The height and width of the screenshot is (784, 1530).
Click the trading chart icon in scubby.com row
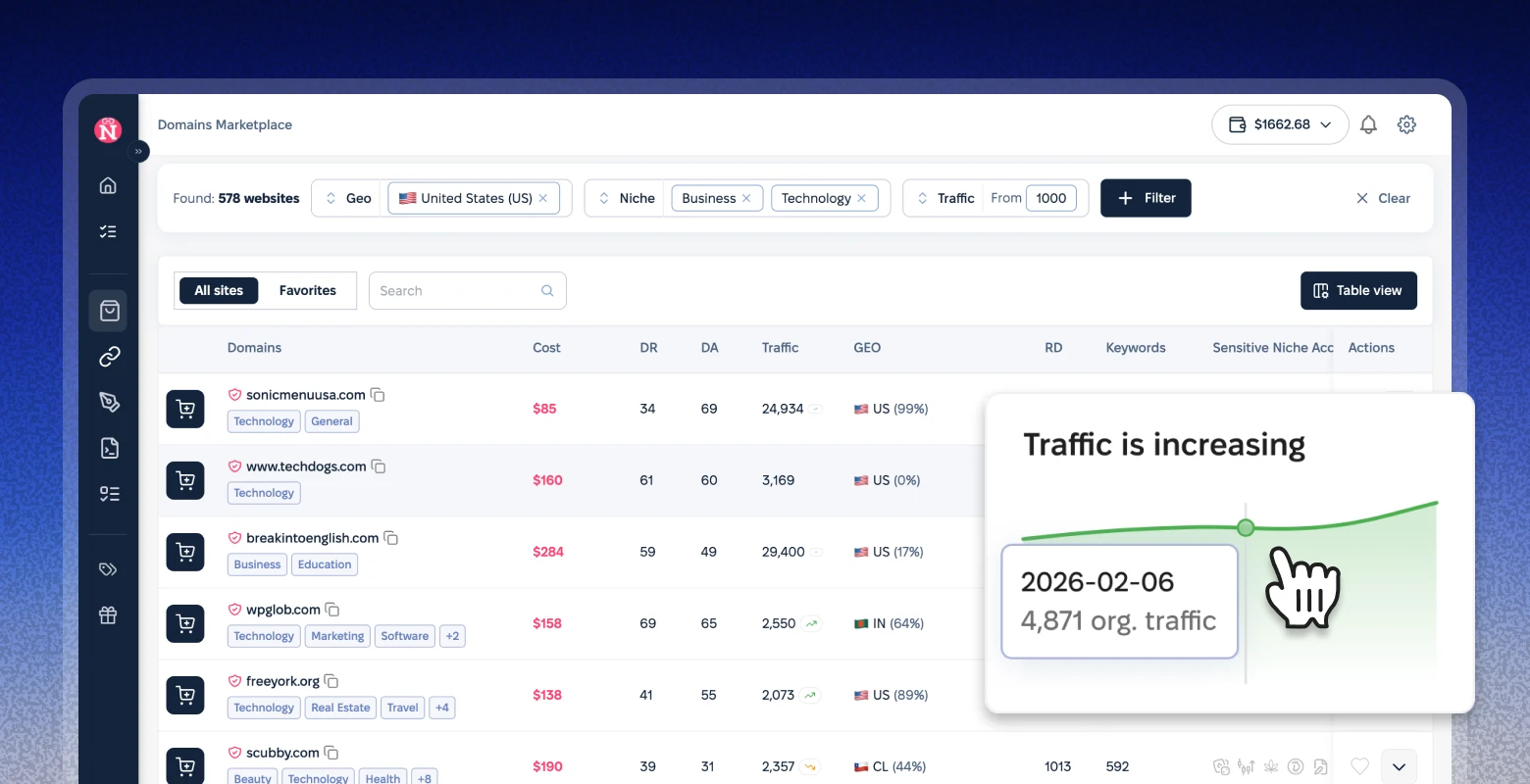click(1247, 766)
